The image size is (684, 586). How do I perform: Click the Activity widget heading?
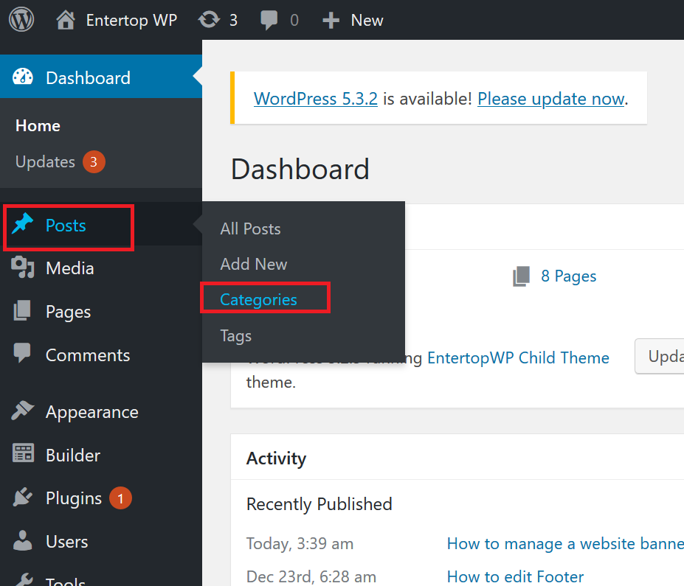click(276, 458)
